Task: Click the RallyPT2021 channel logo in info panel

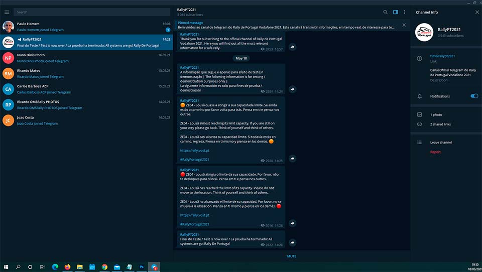Action: 424,32
